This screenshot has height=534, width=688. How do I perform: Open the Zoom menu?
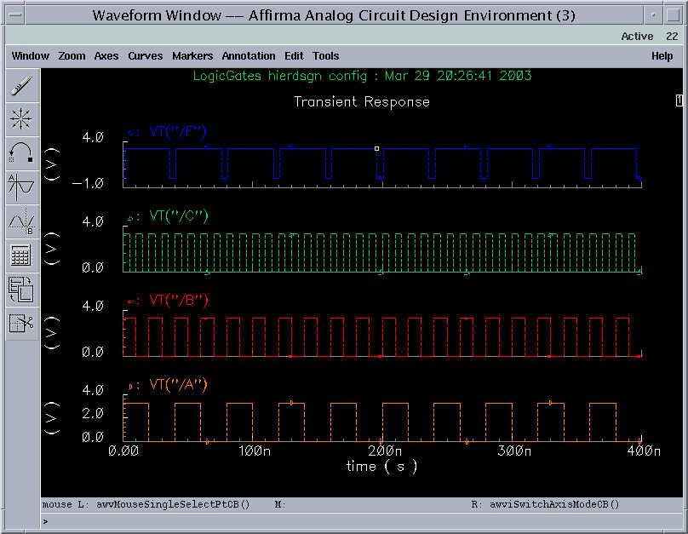[72, 56]
